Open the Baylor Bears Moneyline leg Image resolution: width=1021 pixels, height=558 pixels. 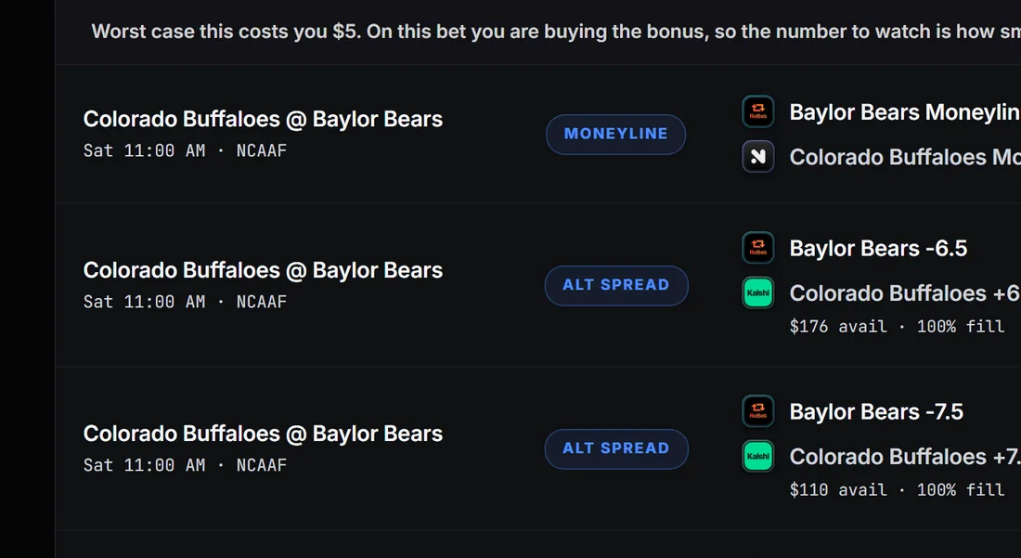tap(905, 112)
